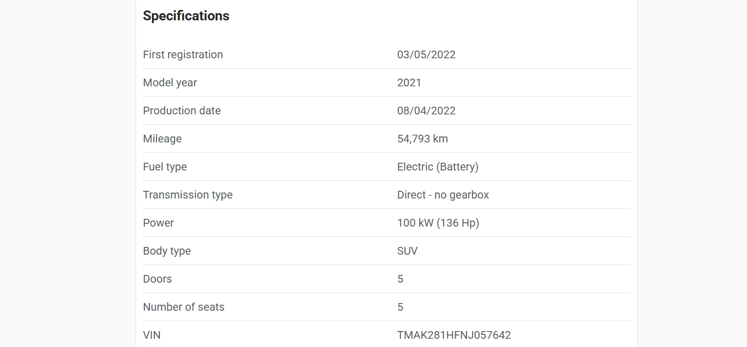Select the Transmission type label
The height and width of the screenshot is (347, 747).
point(188,195)
